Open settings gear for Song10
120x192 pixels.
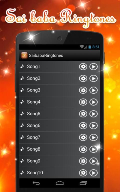(x=83, y=173)
